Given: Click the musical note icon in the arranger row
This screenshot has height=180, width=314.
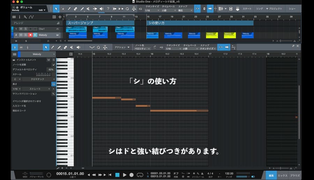Looking at the screenshot, I should 58,23.
